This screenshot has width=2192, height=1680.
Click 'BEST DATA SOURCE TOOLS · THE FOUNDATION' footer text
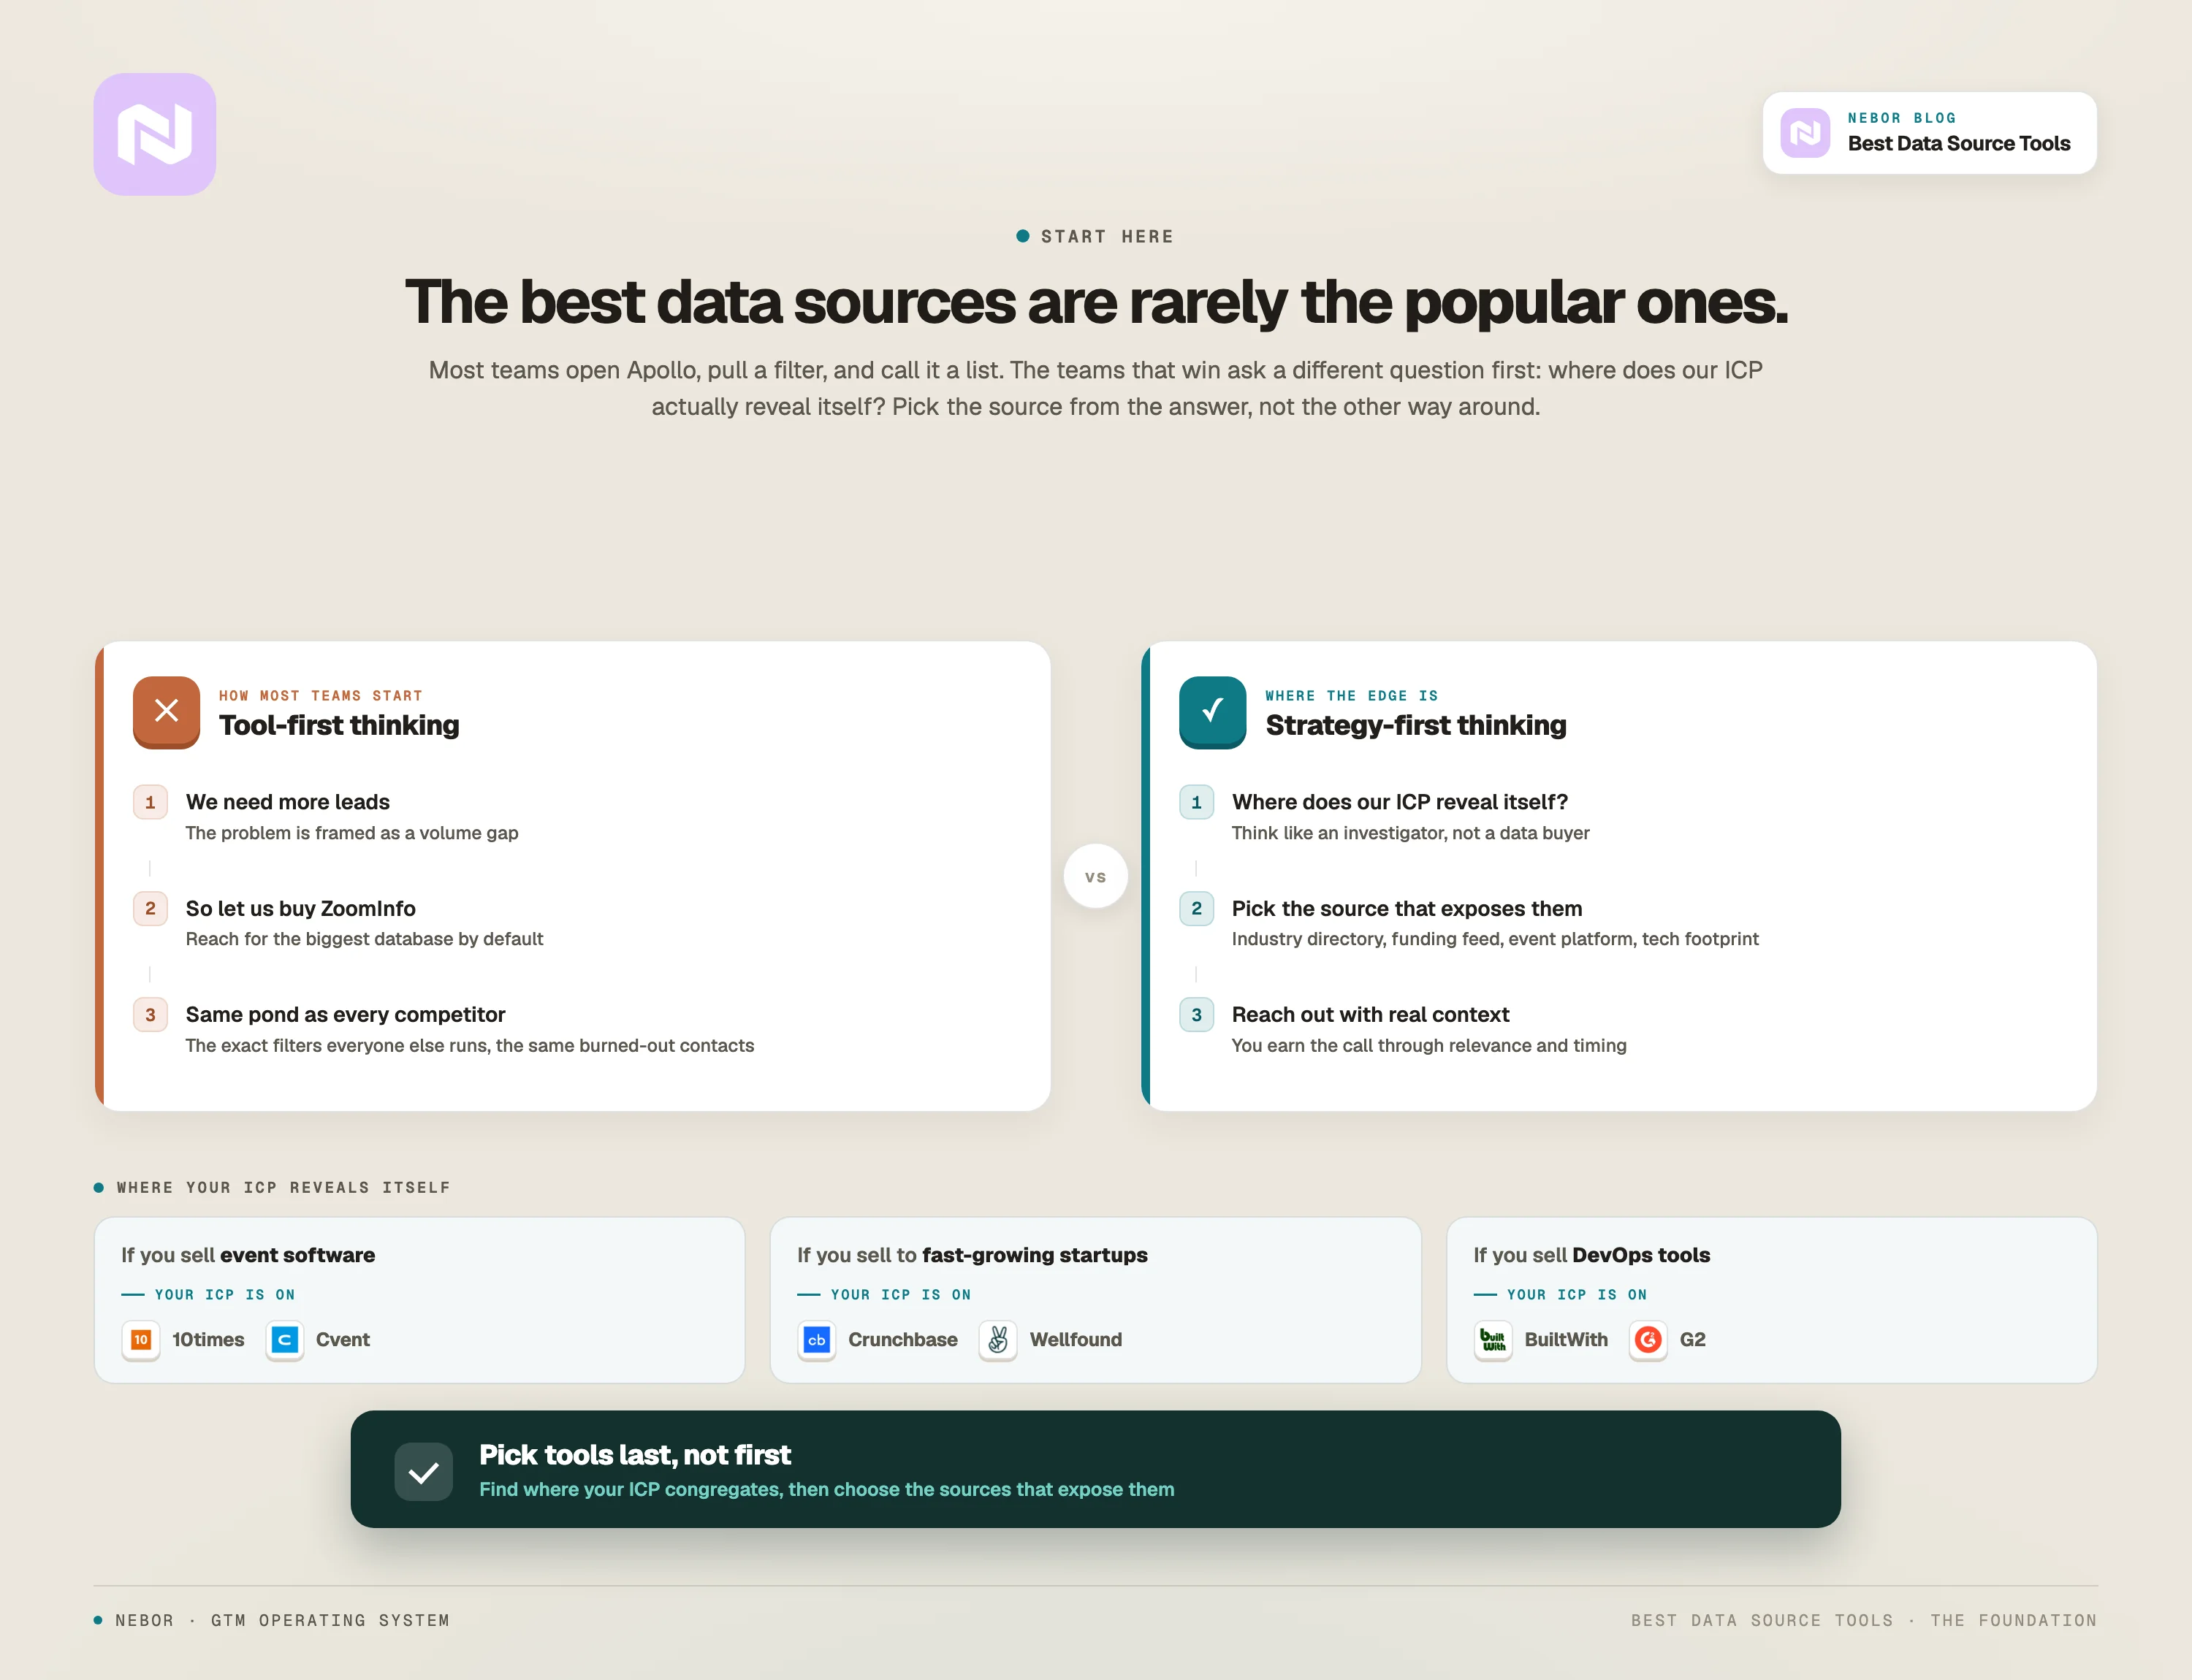coord(1863,1620)
